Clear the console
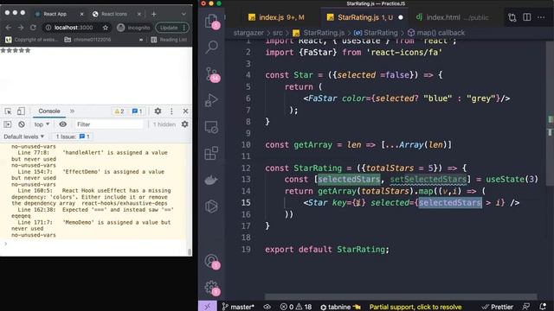 [x=22, y=124]
